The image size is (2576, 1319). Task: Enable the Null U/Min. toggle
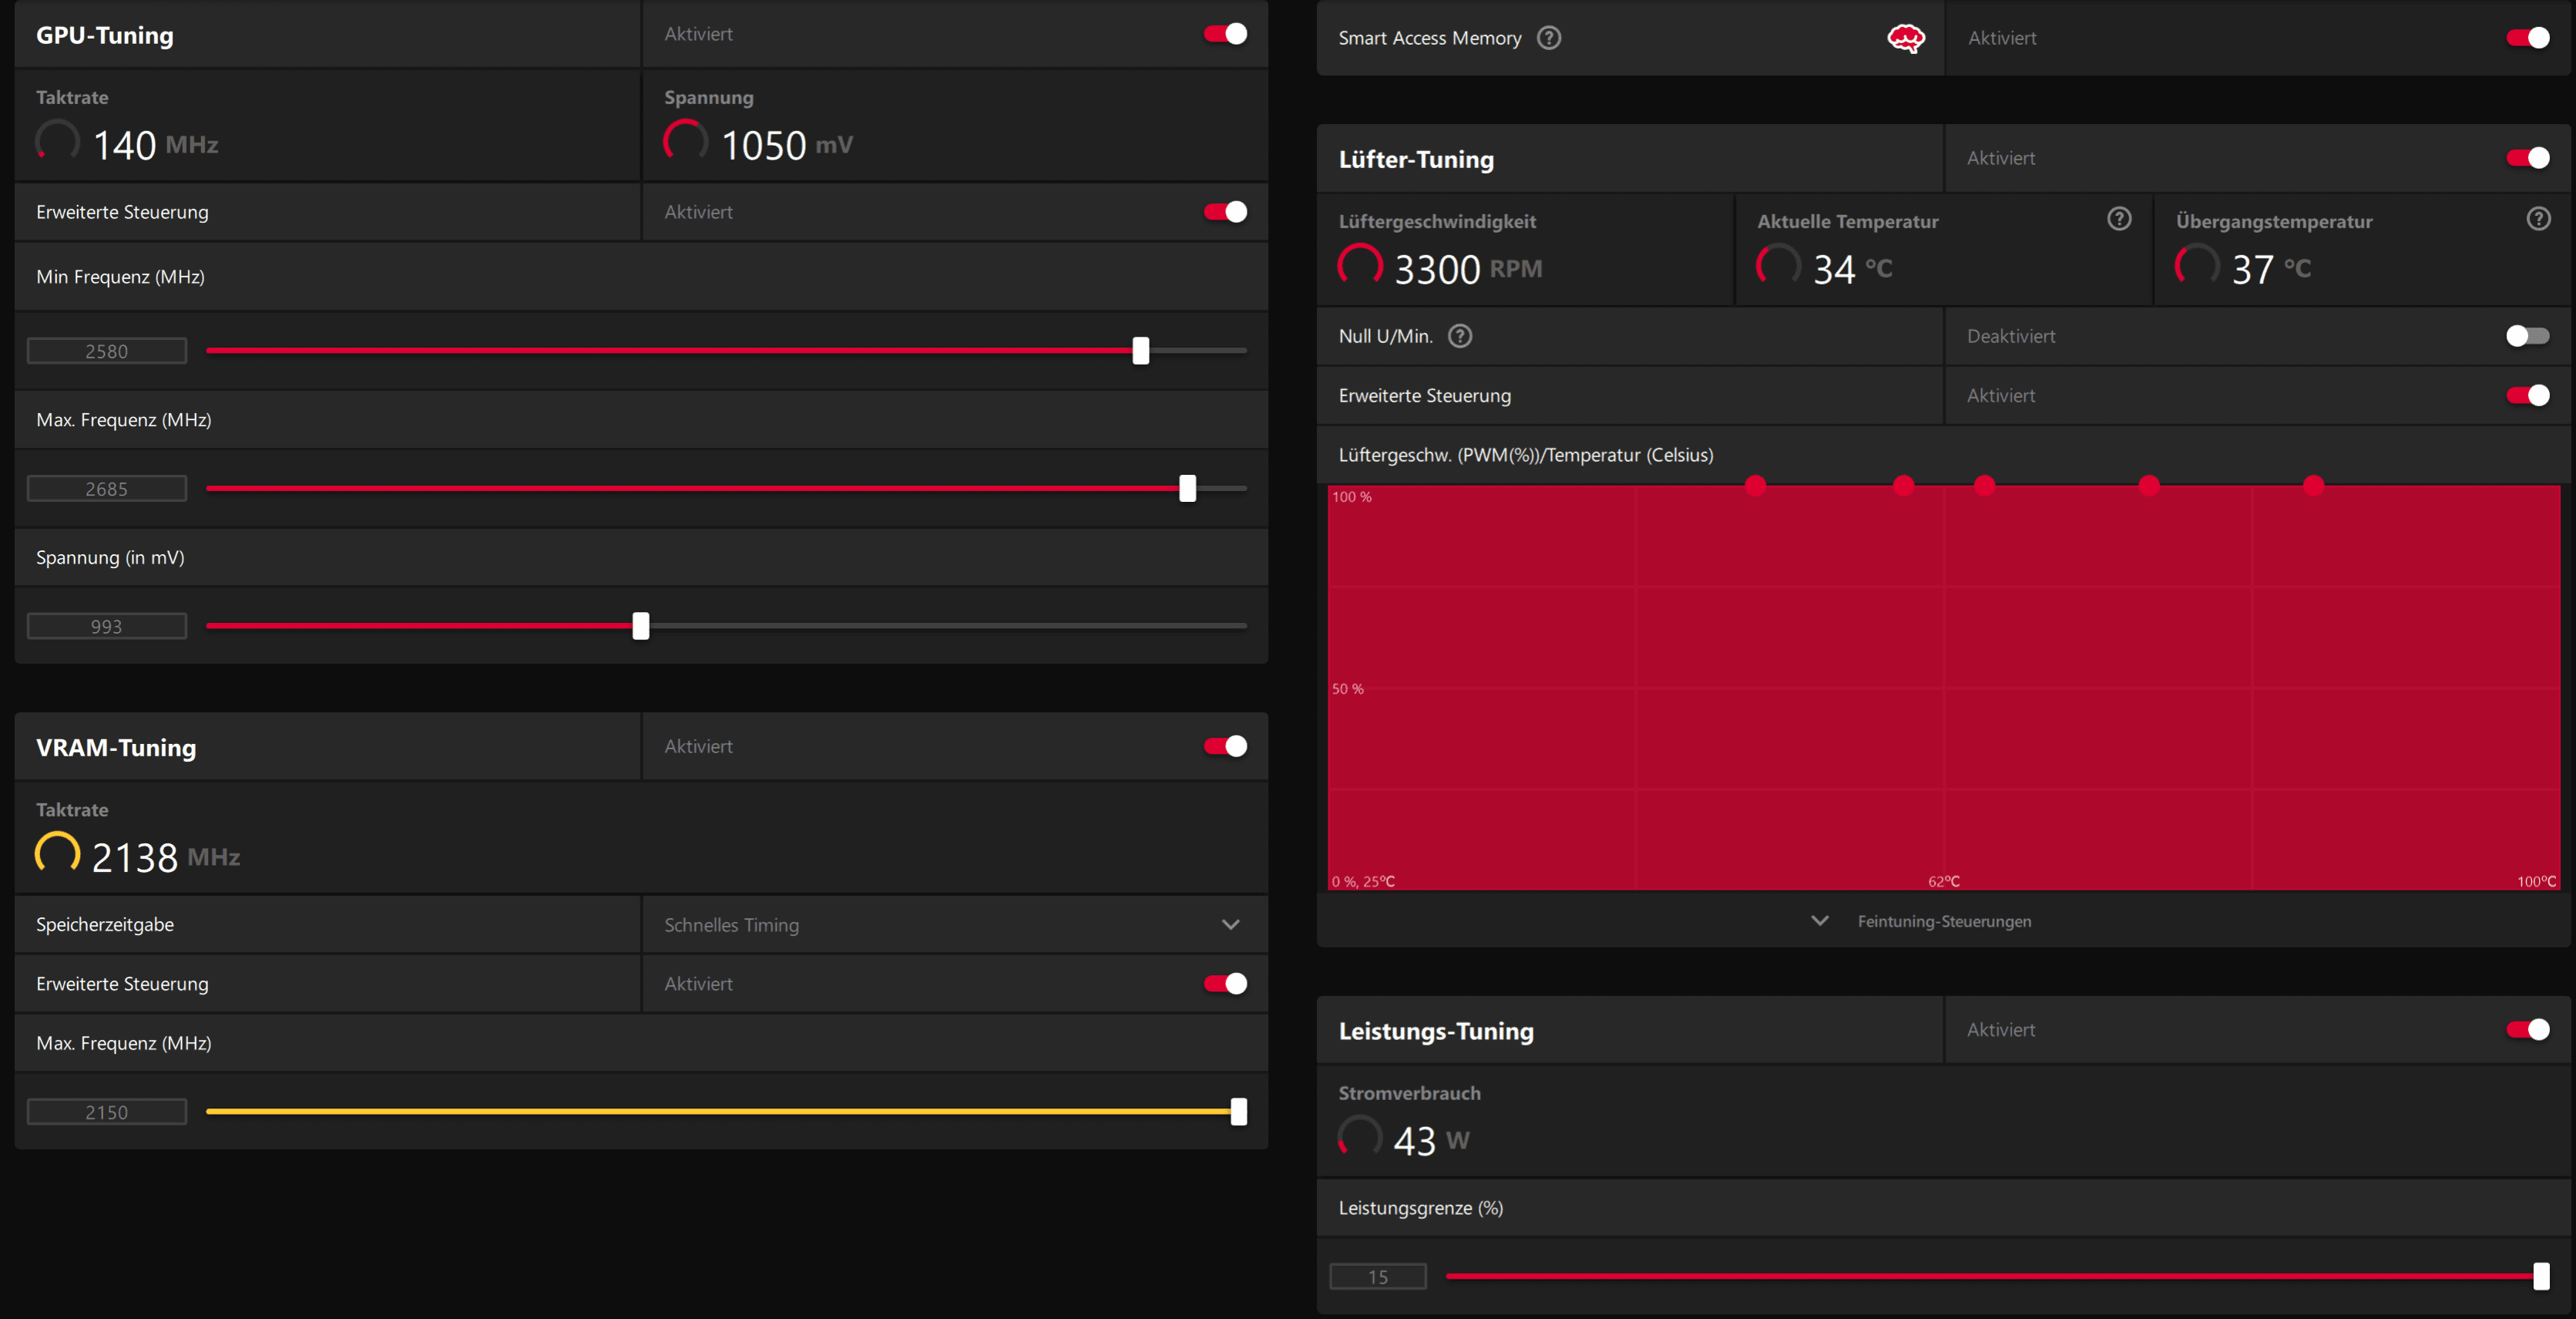(2527, 336)
